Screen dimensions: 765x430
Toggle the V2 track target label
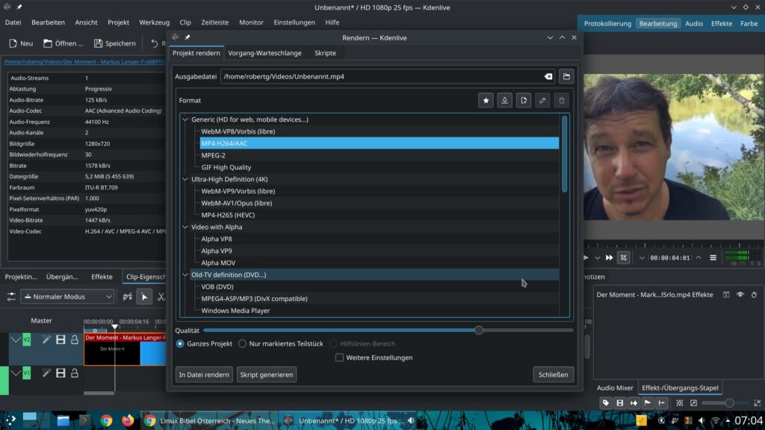[27, 340]
